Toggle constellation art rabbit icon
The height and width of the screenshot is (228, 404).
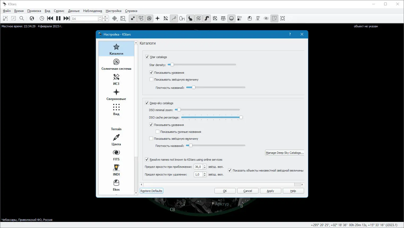(190, 18)
